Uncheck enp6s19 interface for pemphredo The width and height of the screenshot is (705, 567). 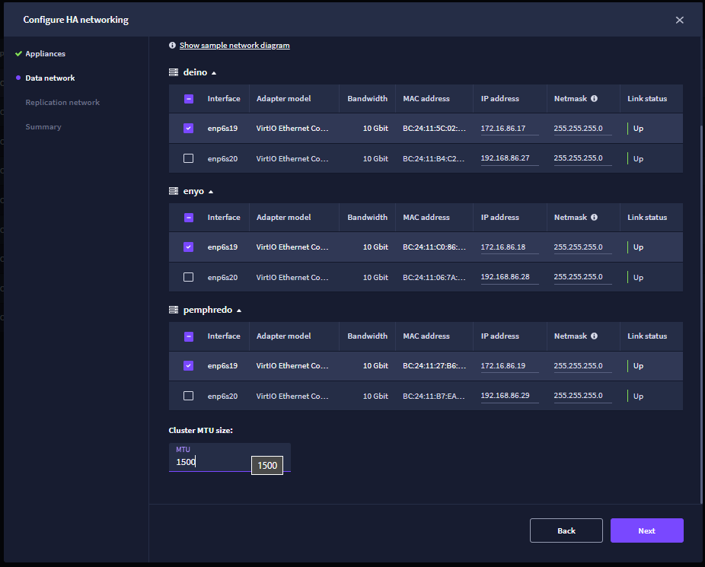click(x=188, y=365)
